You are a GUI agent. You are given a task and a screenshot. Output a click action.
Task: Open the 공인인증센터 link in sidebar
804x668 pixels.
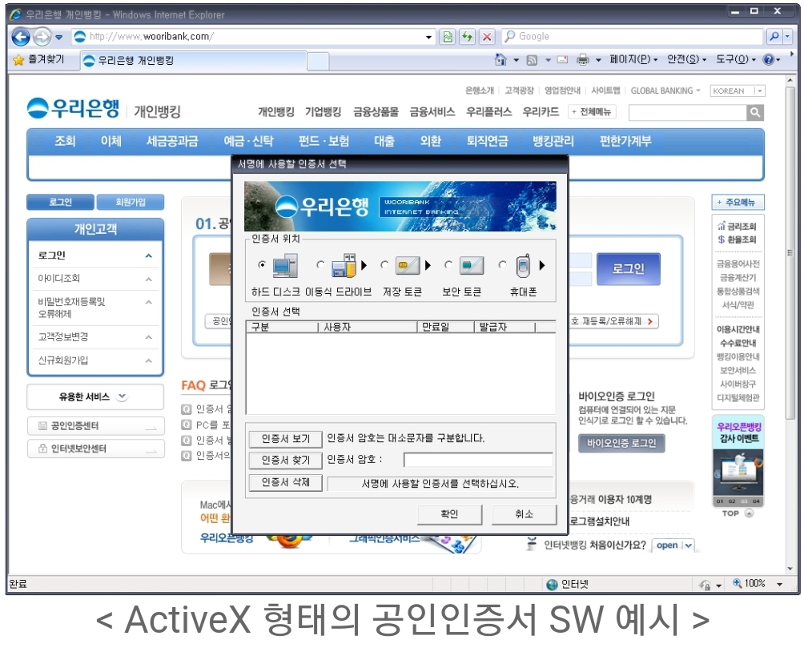pos(96,426)
